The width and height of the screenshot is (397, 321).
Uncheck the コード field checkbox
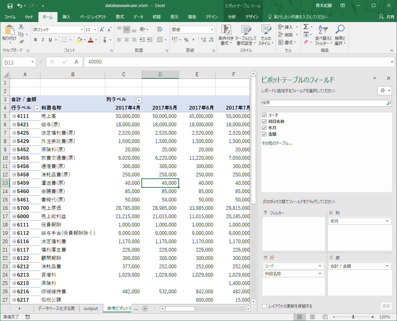(x=264, y=115)
